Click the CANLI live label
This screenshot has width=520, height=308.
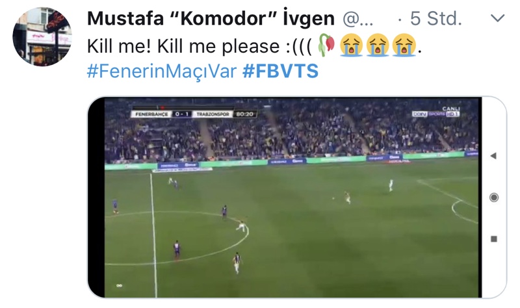click(451, 109)
